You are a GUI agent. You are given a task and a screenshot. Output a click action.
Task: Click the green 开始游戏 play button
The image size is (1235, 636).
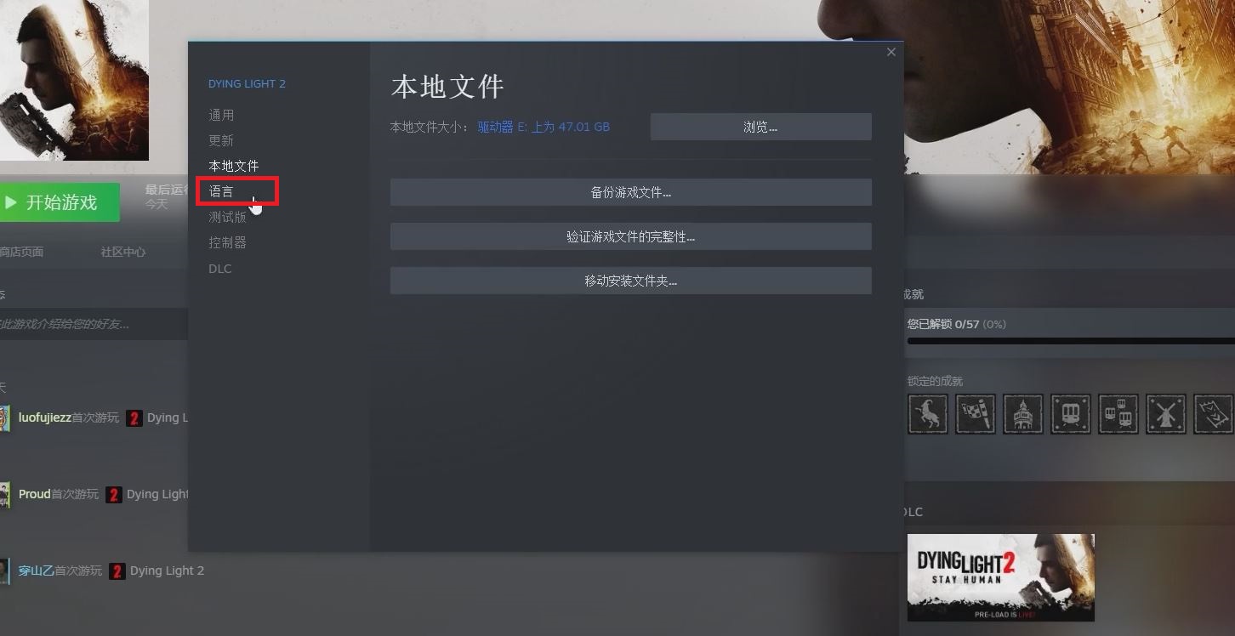pos(60,202)
